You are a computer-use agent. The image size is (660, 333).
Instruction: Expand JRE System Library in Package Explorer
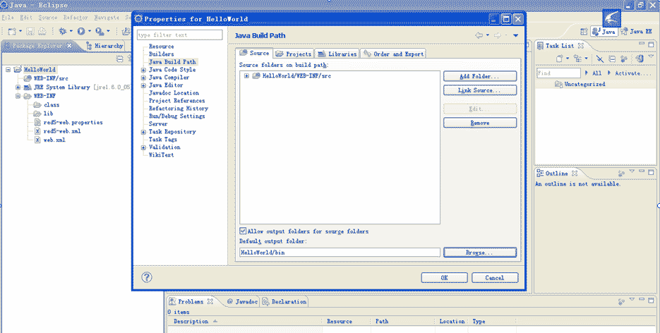[18, 87]
